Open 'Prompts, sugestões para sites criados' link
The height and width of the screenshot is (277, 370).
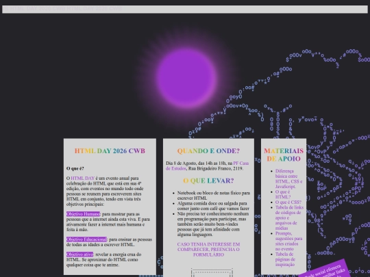point(288,241)
